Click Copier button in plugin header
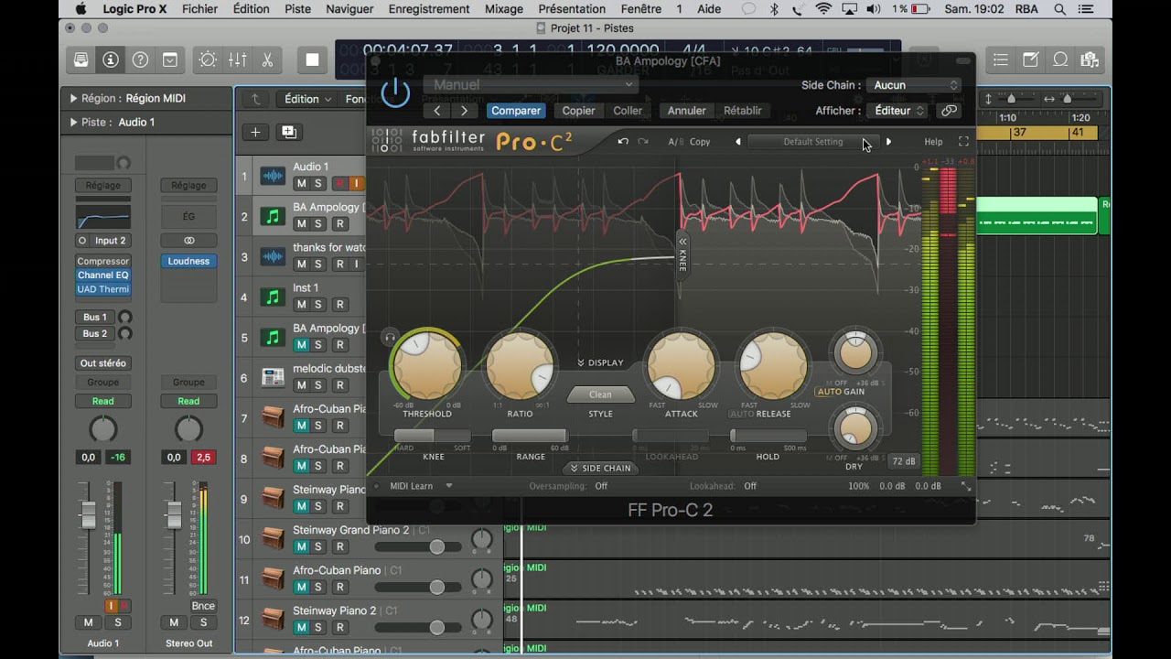Screen dimensions: 1171x659 pos(578,111)
